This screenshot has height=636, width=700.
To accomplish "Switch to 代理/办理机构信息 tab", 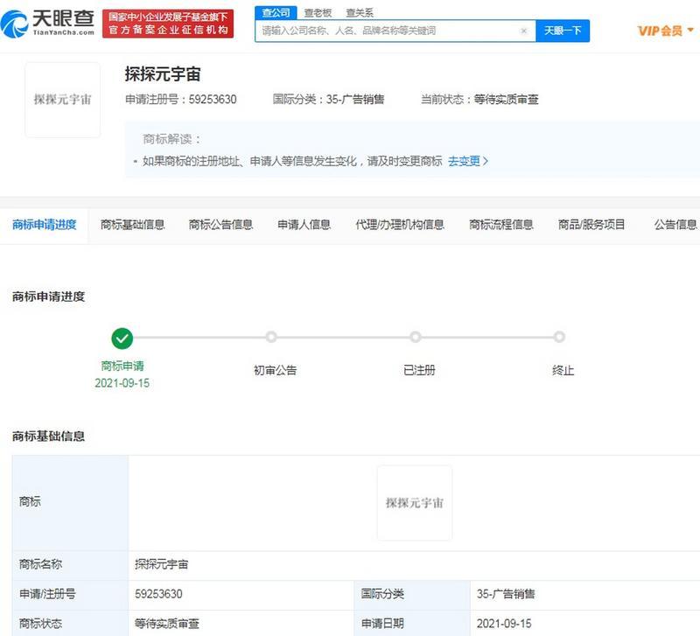I will pos(400,225).
